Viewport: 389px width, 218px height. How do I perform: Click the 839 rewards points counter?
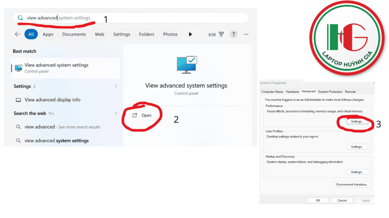[212, 34]
